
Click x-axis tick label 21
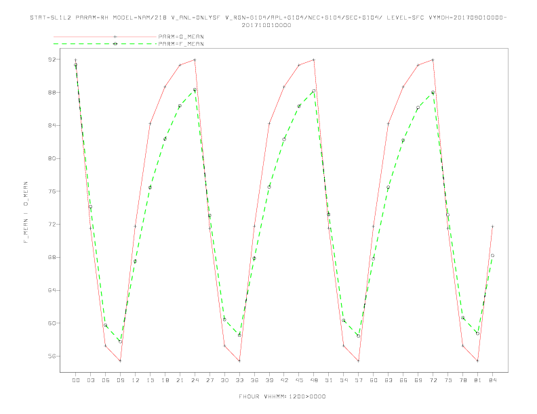(x=180, y=380)
